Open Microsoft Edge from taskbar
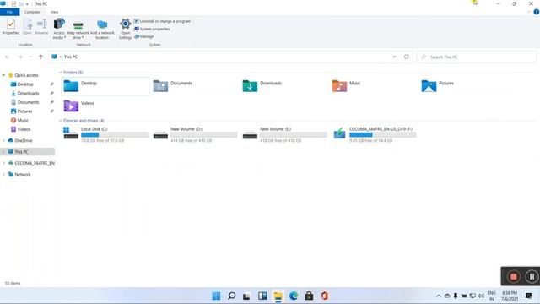This screenshot has height=304, width=540. (294, 296)
